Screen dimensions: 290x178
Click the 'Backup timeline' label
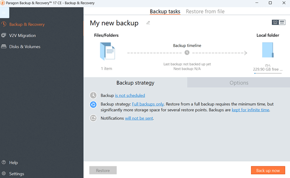coord(187,46)
